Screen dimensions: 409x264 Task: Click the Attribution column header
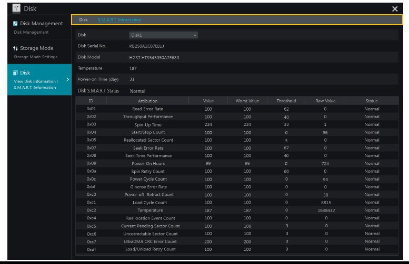tap(147, 101)
